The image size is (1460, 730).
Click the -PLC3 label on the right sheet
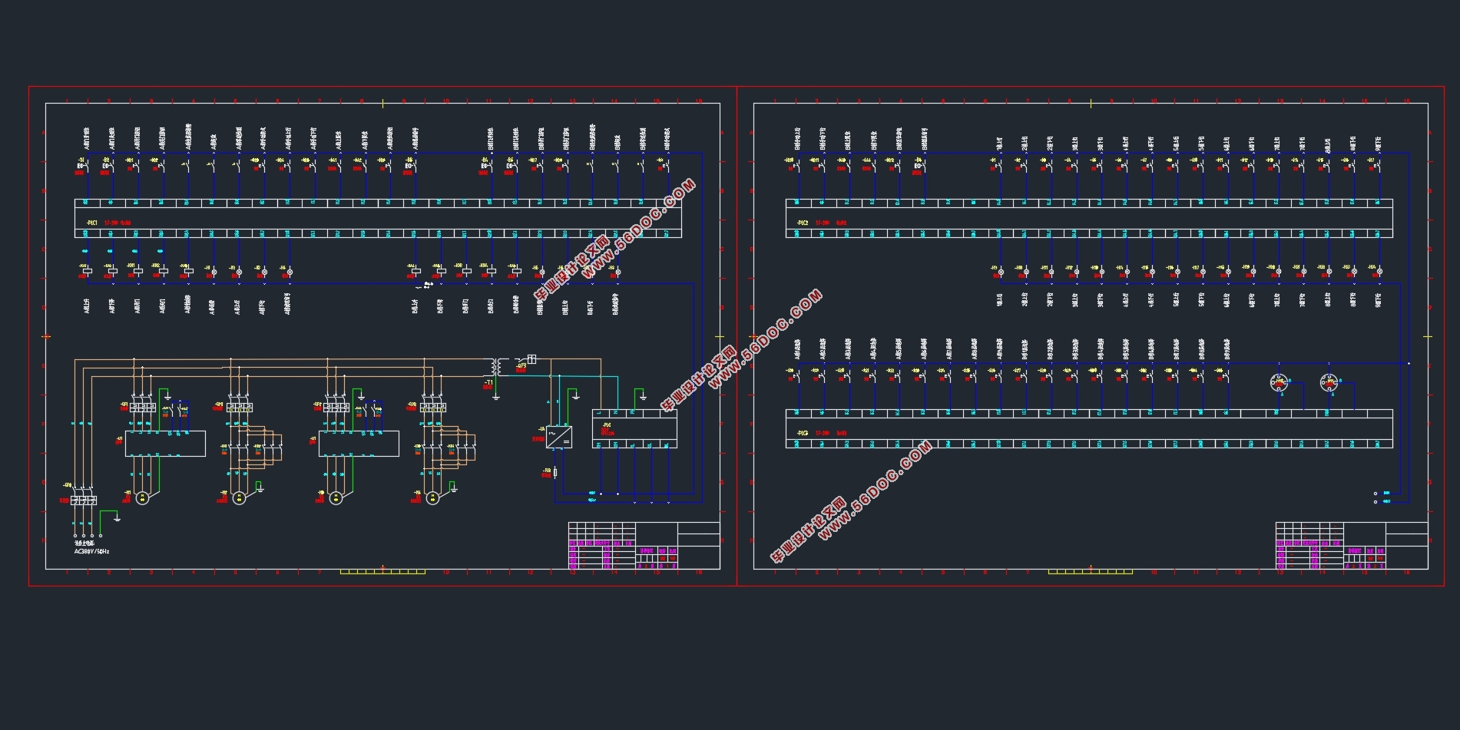pos(802,433)
